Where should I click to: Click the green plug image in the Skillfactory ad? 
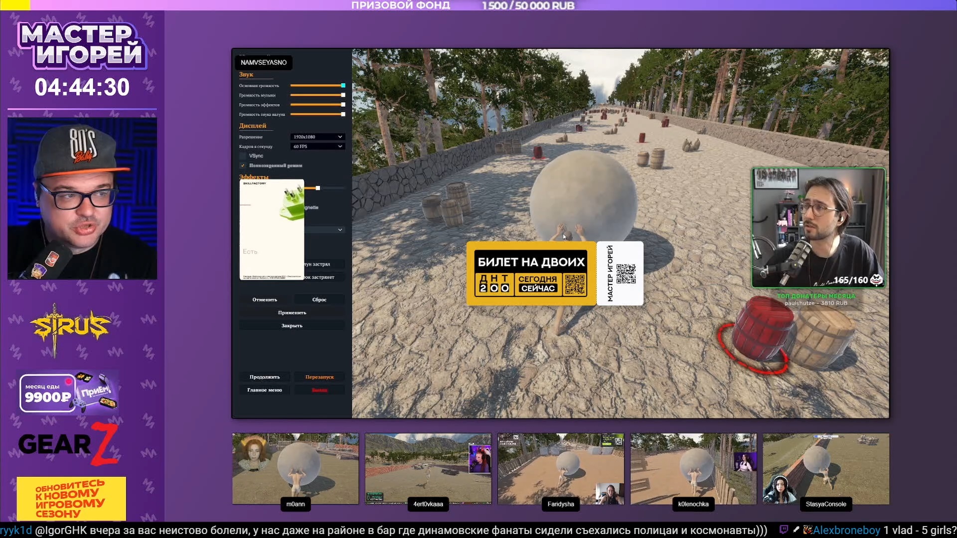click(x=292, y=202)
